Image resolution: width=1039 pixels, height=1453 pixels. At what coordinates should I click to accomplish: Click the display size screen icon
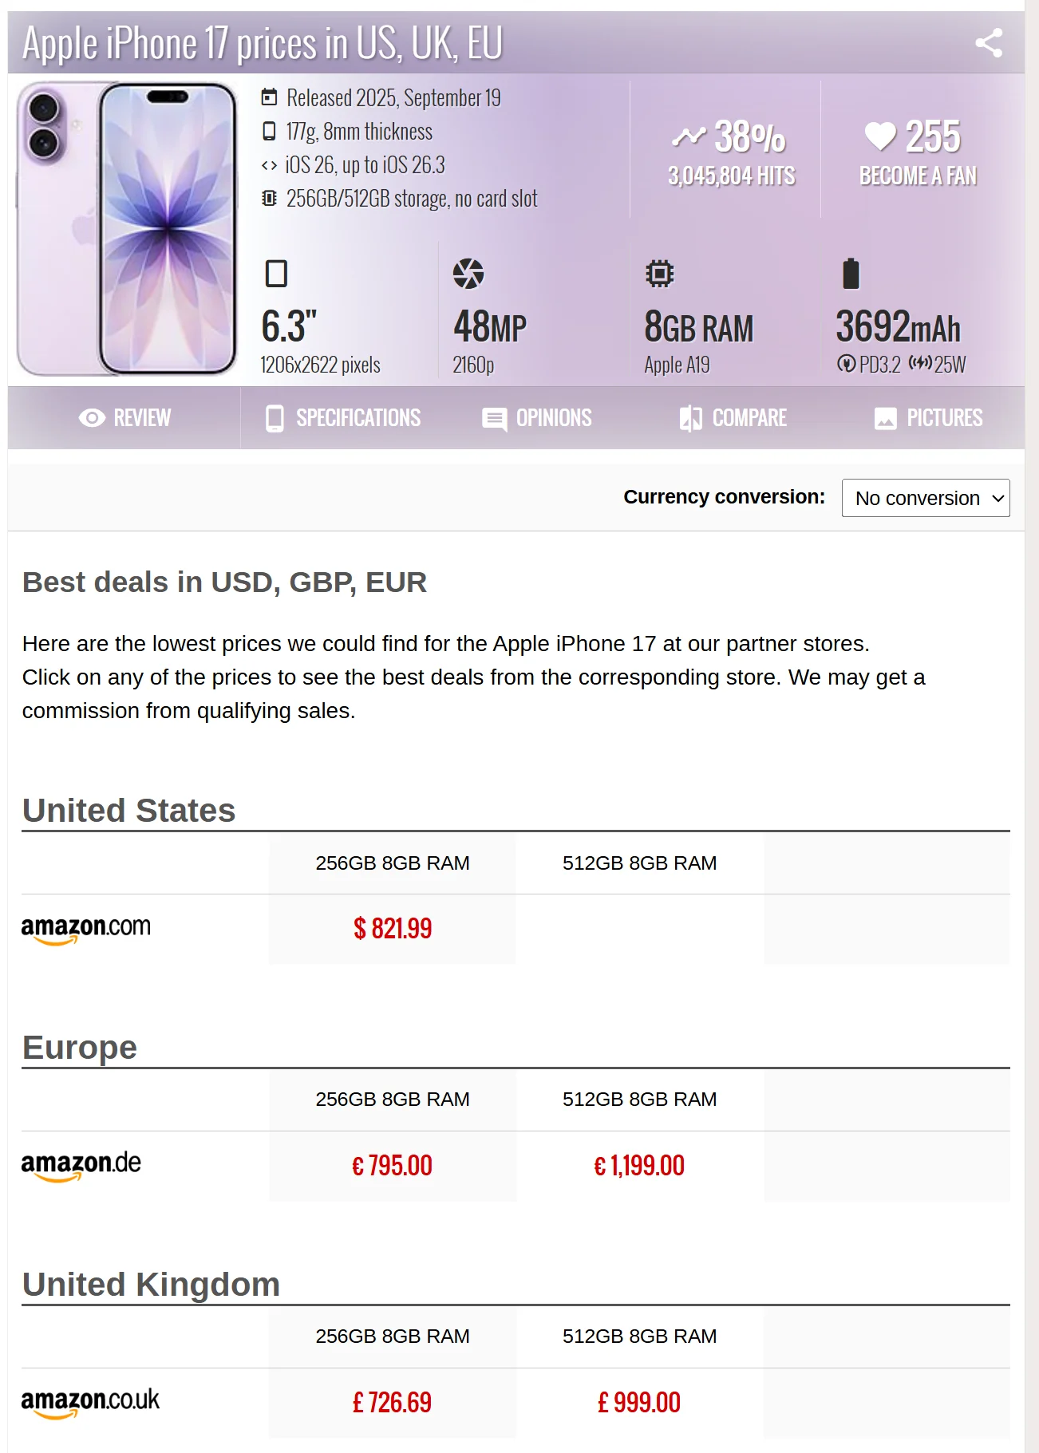tap(276, 274)
